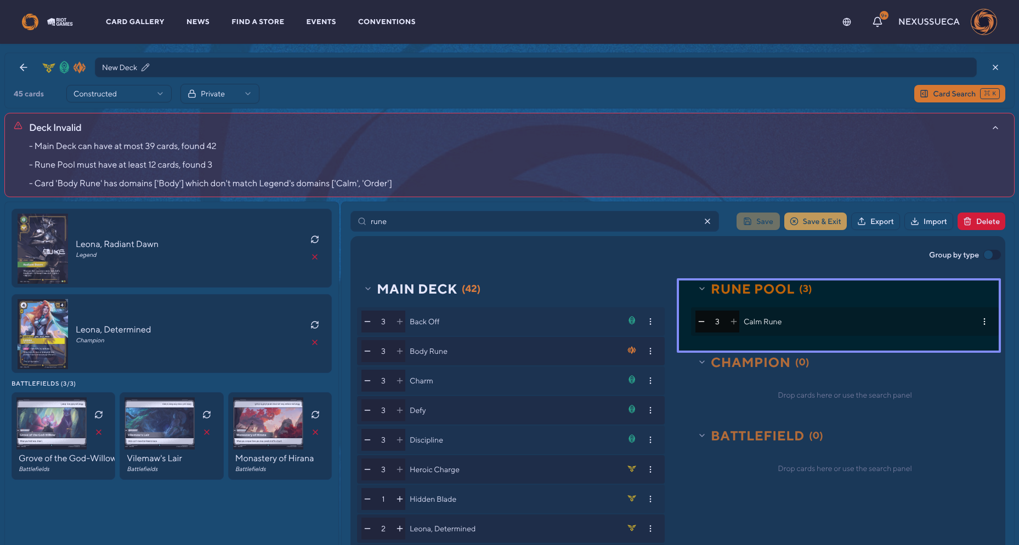This screenshot has height=545, width=1019.
Task: Open the Constructed format dropdown
Action: pyautogui.click(x=118, y=94)
